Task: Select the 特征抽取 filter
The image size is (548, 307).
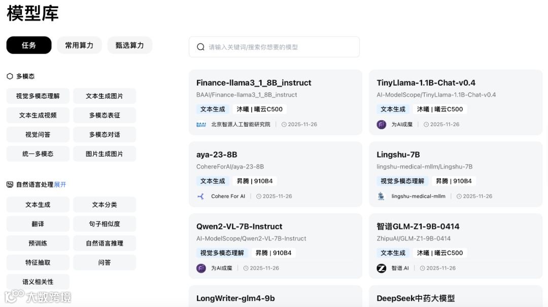Action: [x=38, y=262]
